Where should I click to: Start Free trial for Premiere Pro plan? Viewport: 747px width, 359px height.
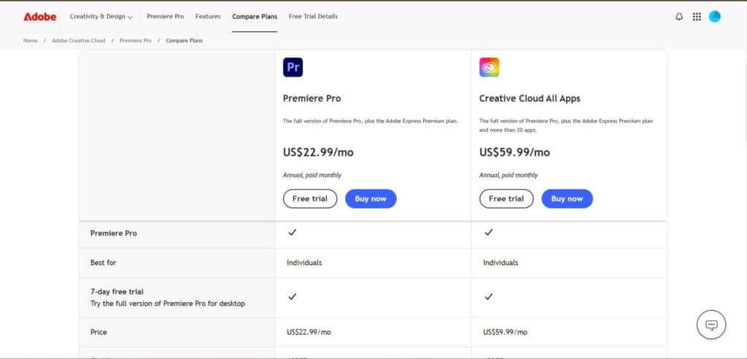click(310, 199)
